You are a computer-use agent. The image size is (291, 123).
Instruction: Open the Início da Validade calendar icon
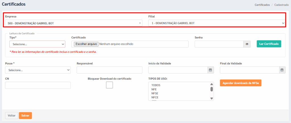(210, 70)
